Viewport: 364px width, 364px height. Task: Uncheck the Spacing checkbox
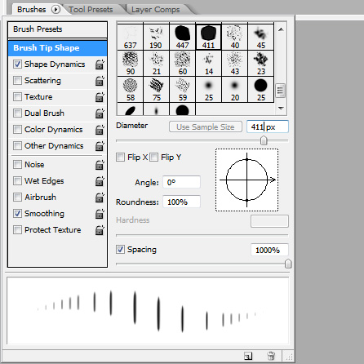click(x=120, y=250)
